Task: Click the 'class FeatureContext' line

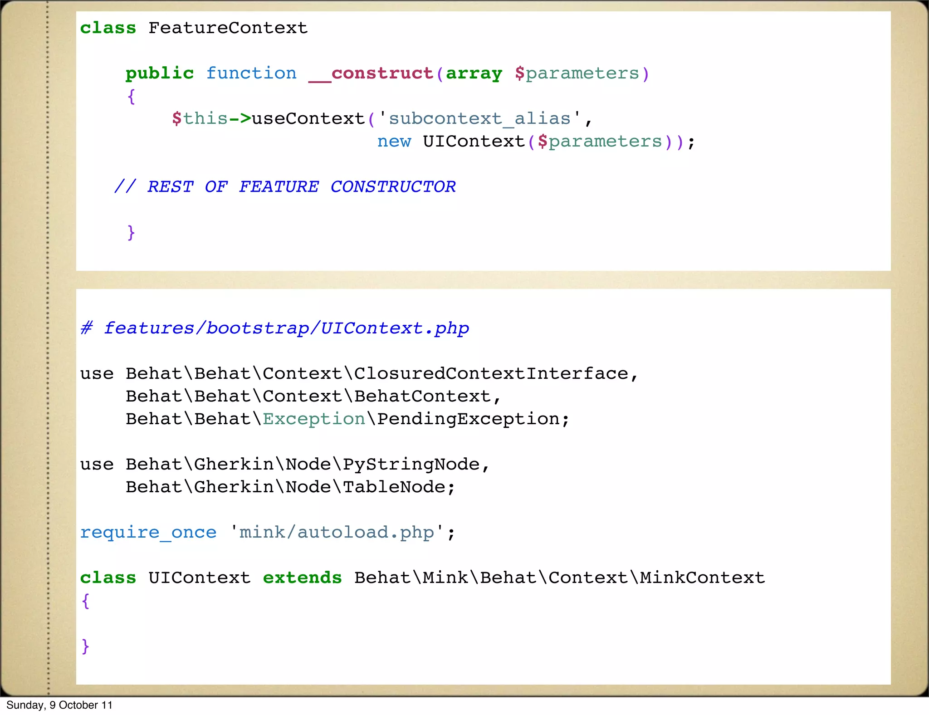Action: coord(194,28)
